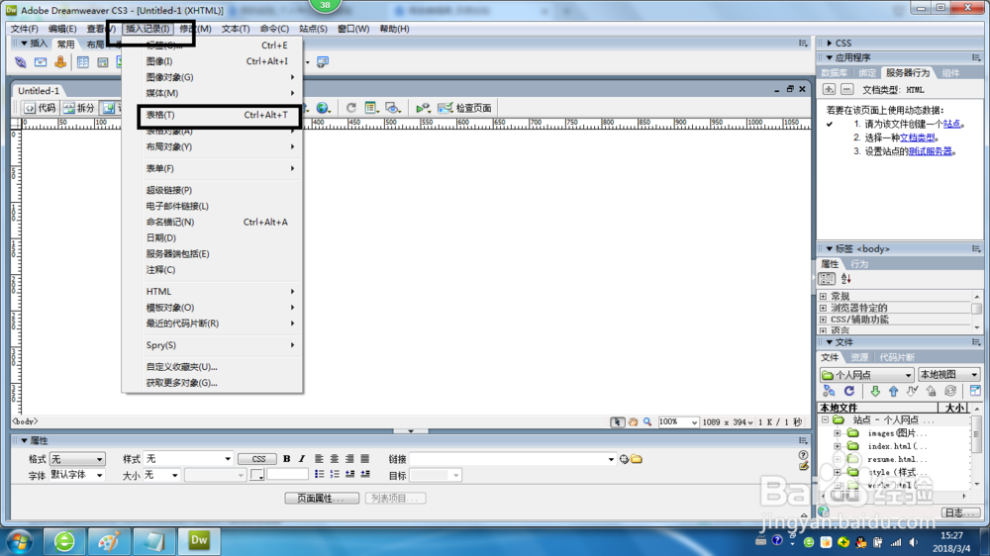The width and height of the screenshot is (990, 556).
Task: Expand the images folder tree node
Action: point(838,433)
